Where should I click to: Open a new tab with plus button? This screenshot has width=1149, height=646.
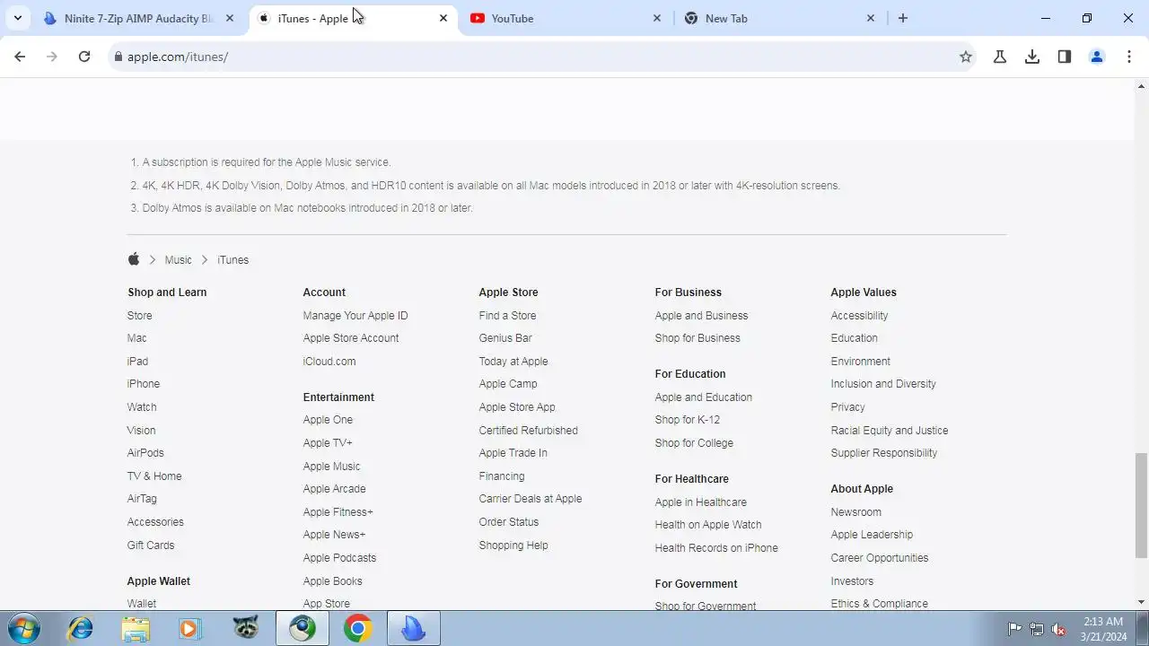tap(903, 18)
